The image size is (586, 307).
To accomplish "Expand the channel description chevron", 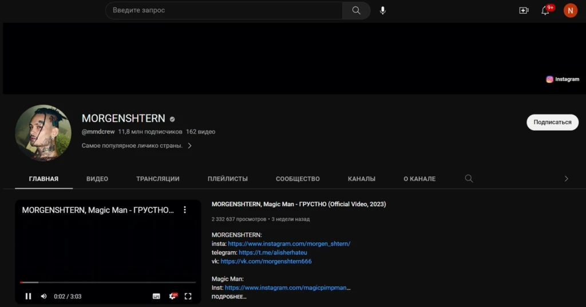I will [x=189, y=146].
